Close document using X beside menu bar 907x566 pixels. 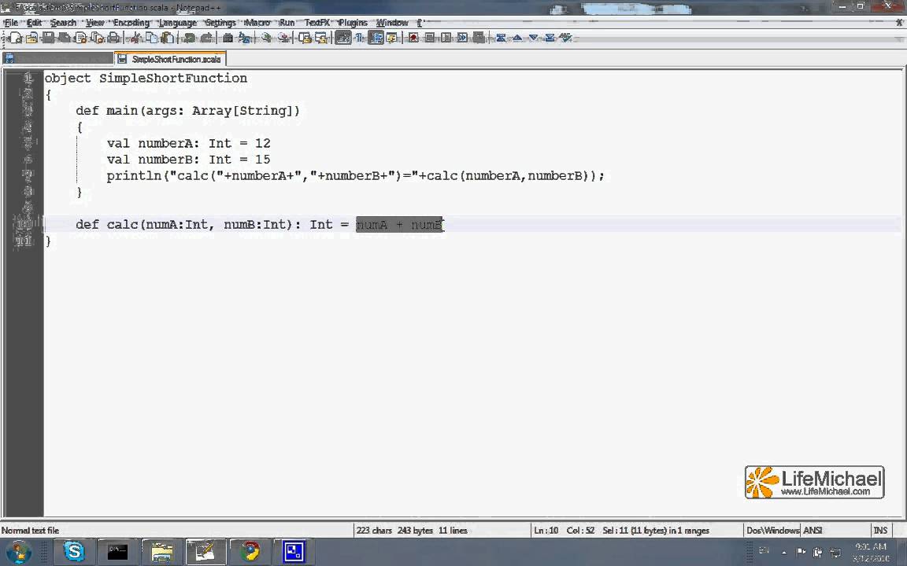(x=899, y=23)
